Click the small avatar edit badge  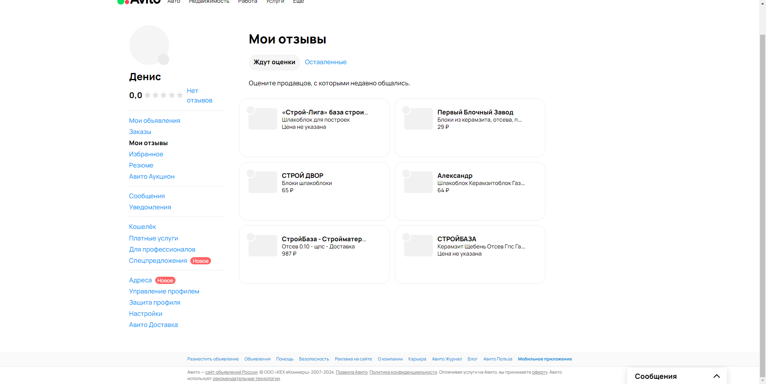[x=164, y=59]
